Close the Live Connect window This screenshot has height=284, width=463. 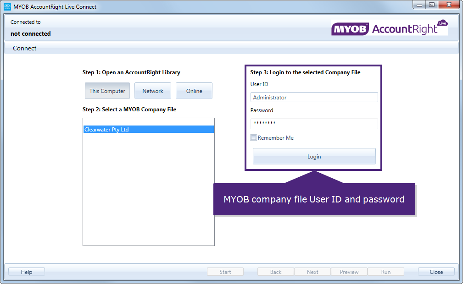pyautogui.click(x=436, y=272)
